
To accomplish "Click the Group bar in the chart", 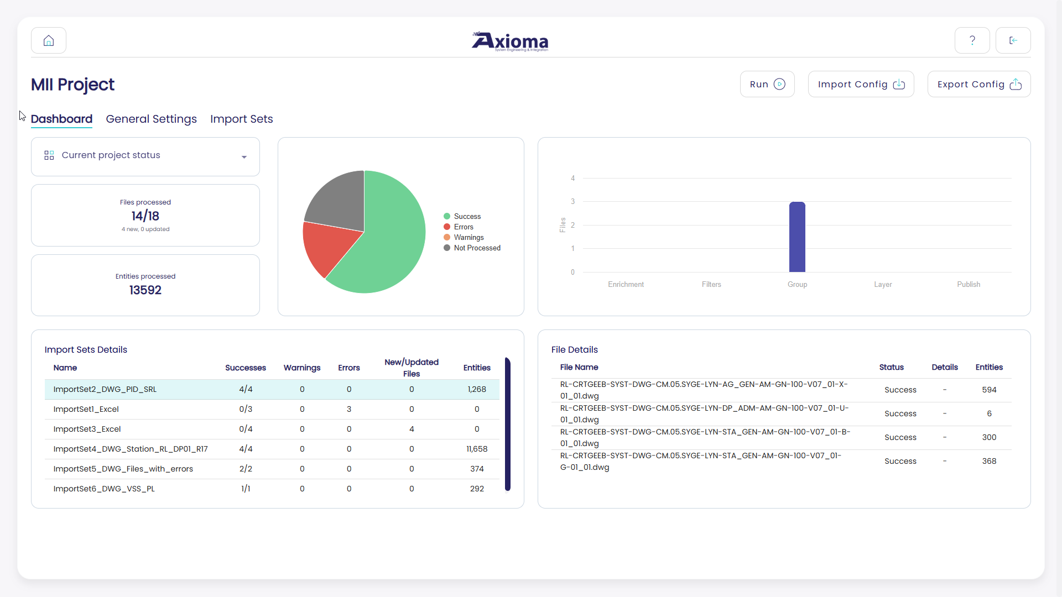I will [x=797, y=238].
